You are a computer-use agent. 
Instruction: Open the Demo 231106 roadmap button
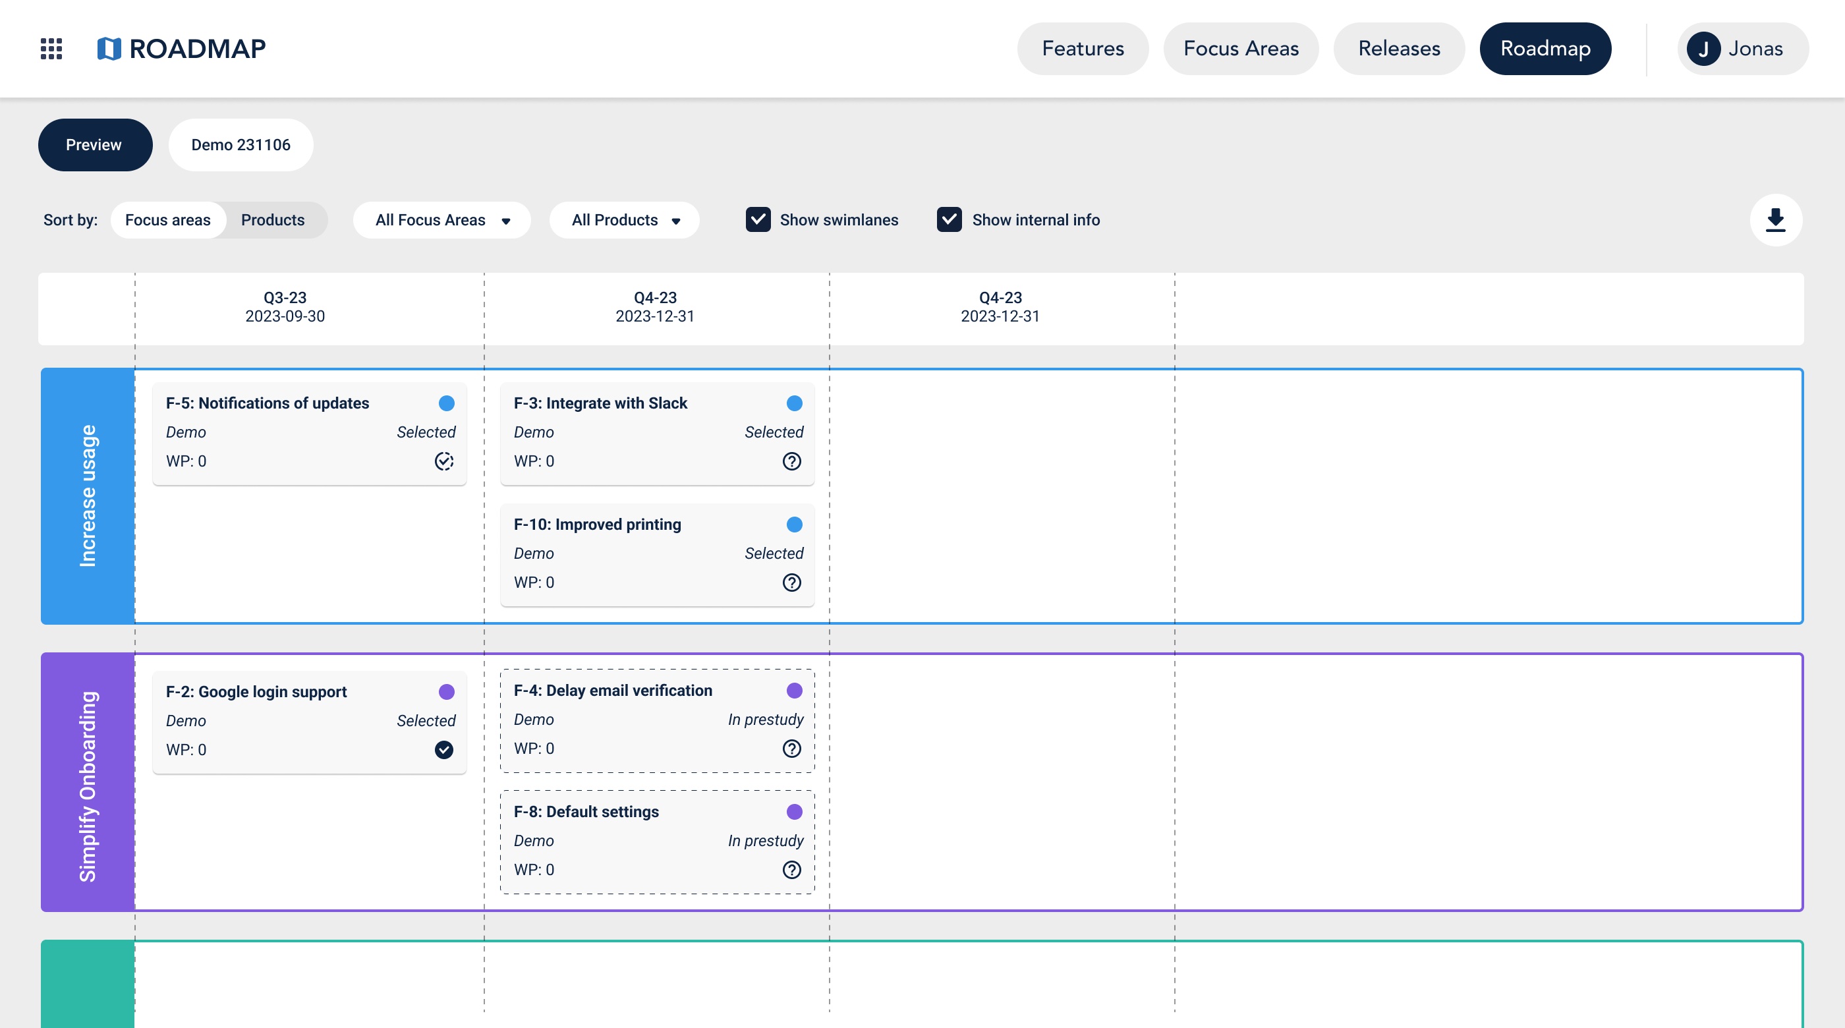241,145
